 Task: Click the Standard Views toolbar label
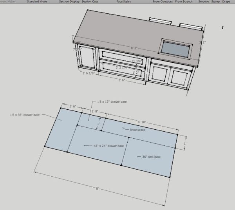coord(38,2)
